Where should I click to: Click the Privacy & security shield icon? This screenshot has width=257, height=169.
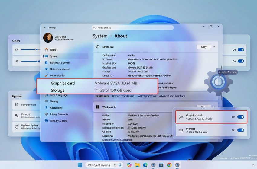coord(46,114)
